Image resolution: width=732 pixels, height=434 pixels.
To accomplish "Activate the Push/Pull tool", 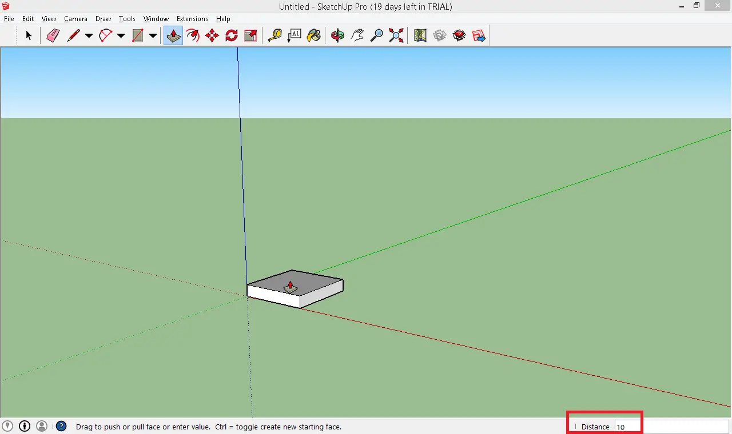I will click(173, 36).
